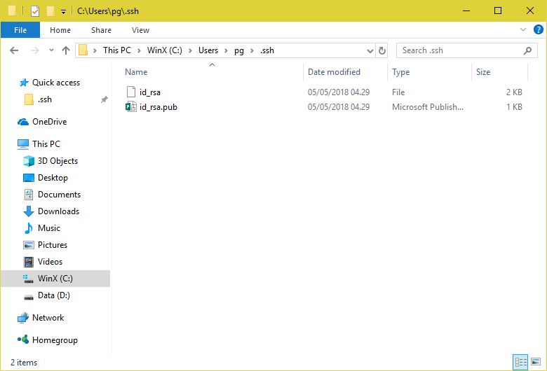Screen dimensions: 547x371
Task: Click the Downloads arrow icon
Action: [x=29, y=211]
